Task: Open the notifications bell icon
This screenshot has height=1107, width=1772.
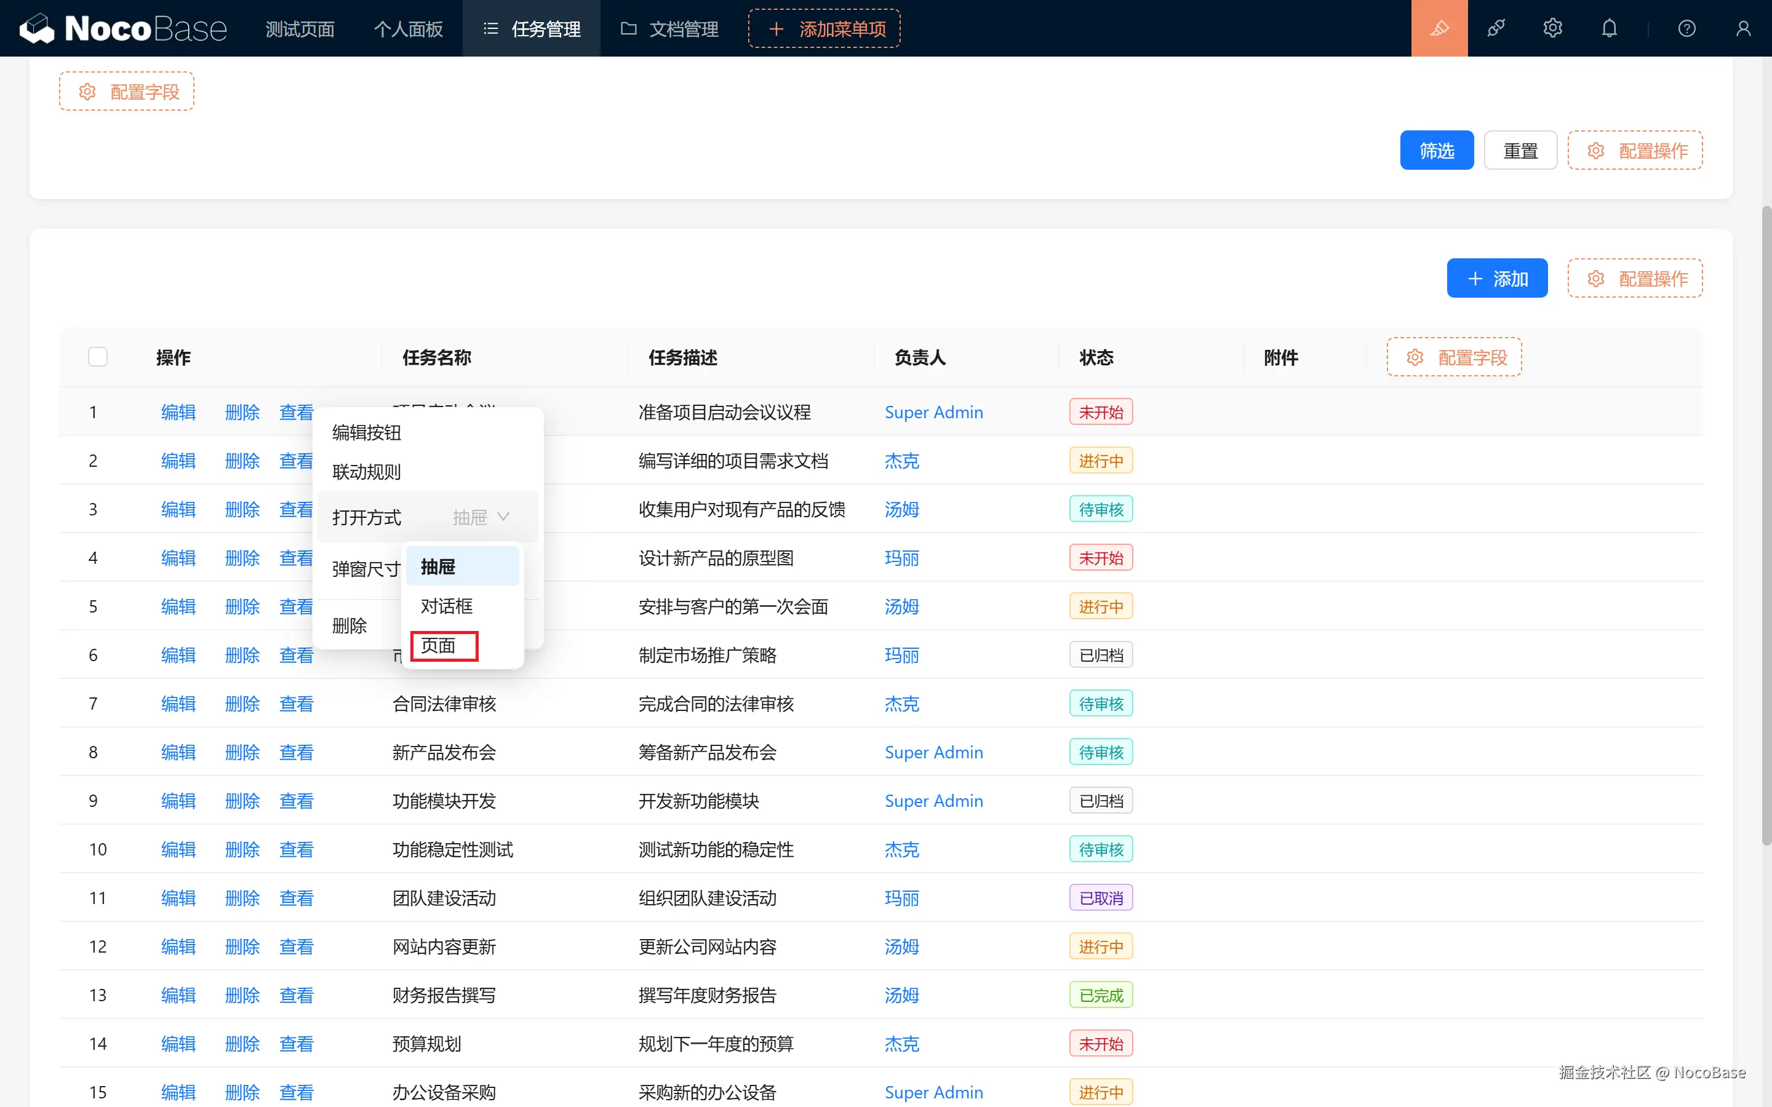Action: [1609, 28]
